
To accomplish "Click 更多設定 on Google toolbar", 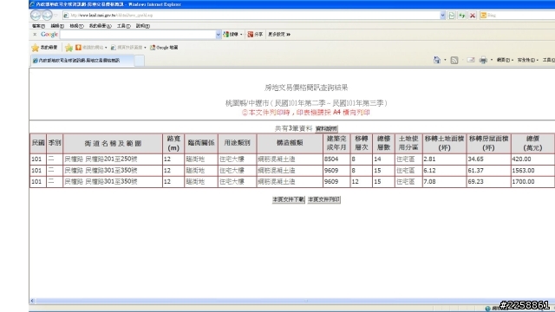I will [279, 35].
